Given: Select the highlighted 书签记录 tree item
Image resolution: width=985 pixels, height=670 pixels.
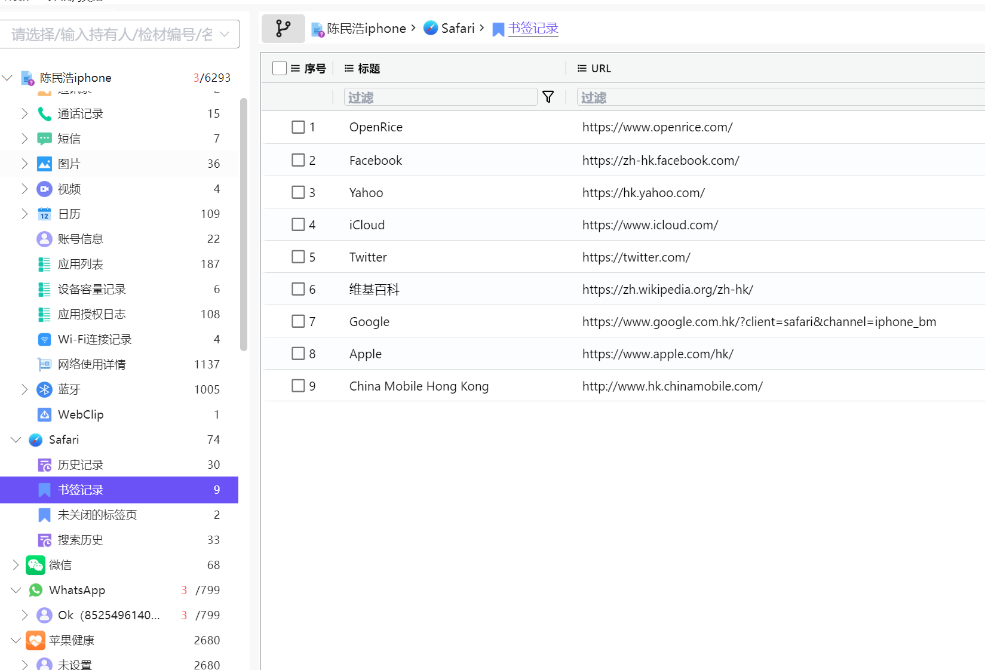Looking at the screenshot, I should tap(119, 490).
